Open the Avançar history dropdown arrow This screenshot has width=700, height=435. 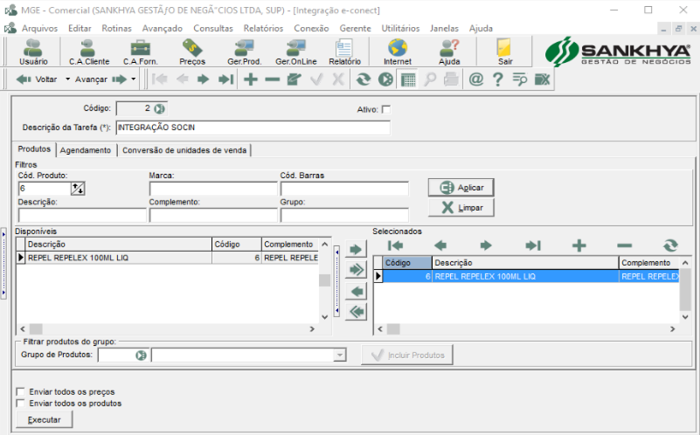[x=133, y=79]
